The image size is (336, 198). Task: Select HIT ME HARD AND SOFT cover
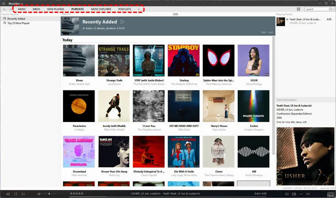[184, 106]
